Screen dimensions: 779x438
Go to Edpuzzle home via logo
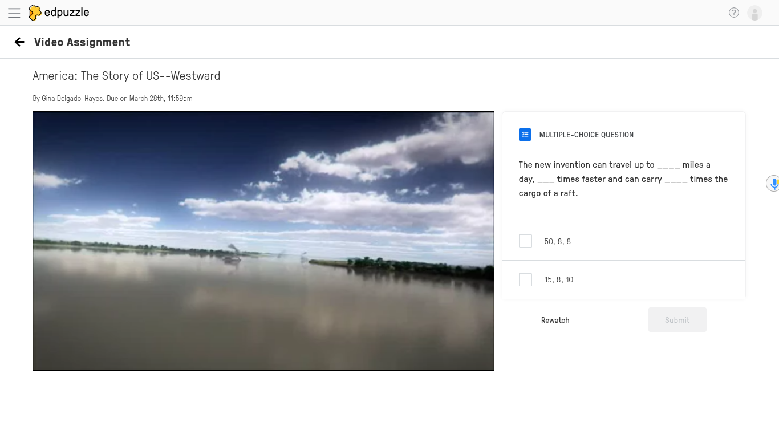[59, 13]
